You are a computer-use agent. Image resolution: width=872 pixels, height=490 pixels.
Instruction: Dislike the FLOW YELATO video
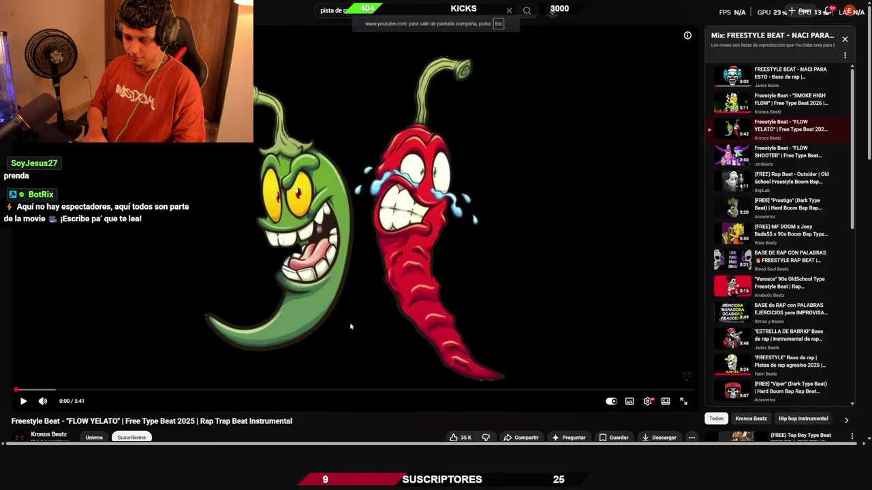tap(486, 438)
